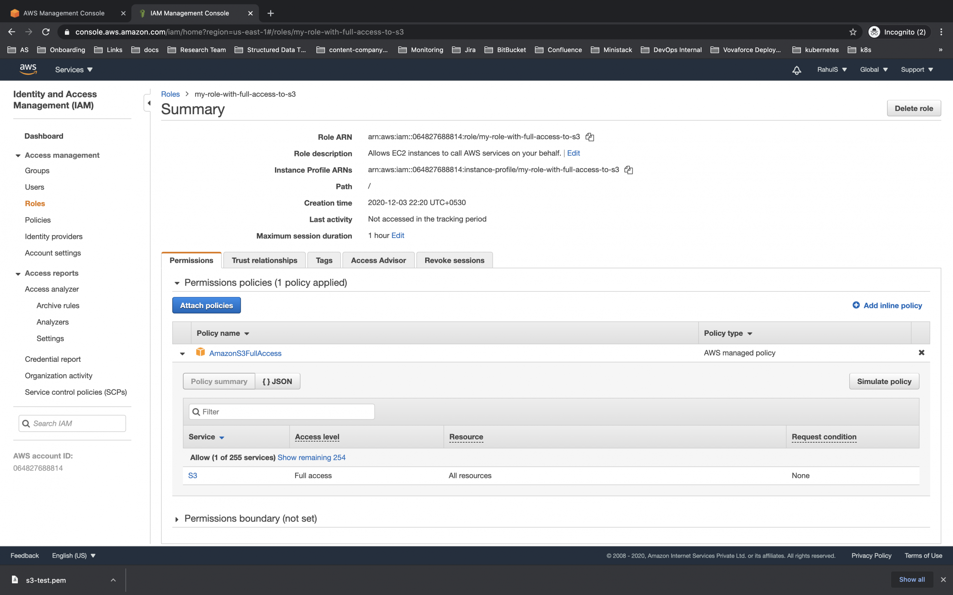Copy the Role ARN using its copy icon
The height and width of the screenshot is (595, 953).
(589, 137)
